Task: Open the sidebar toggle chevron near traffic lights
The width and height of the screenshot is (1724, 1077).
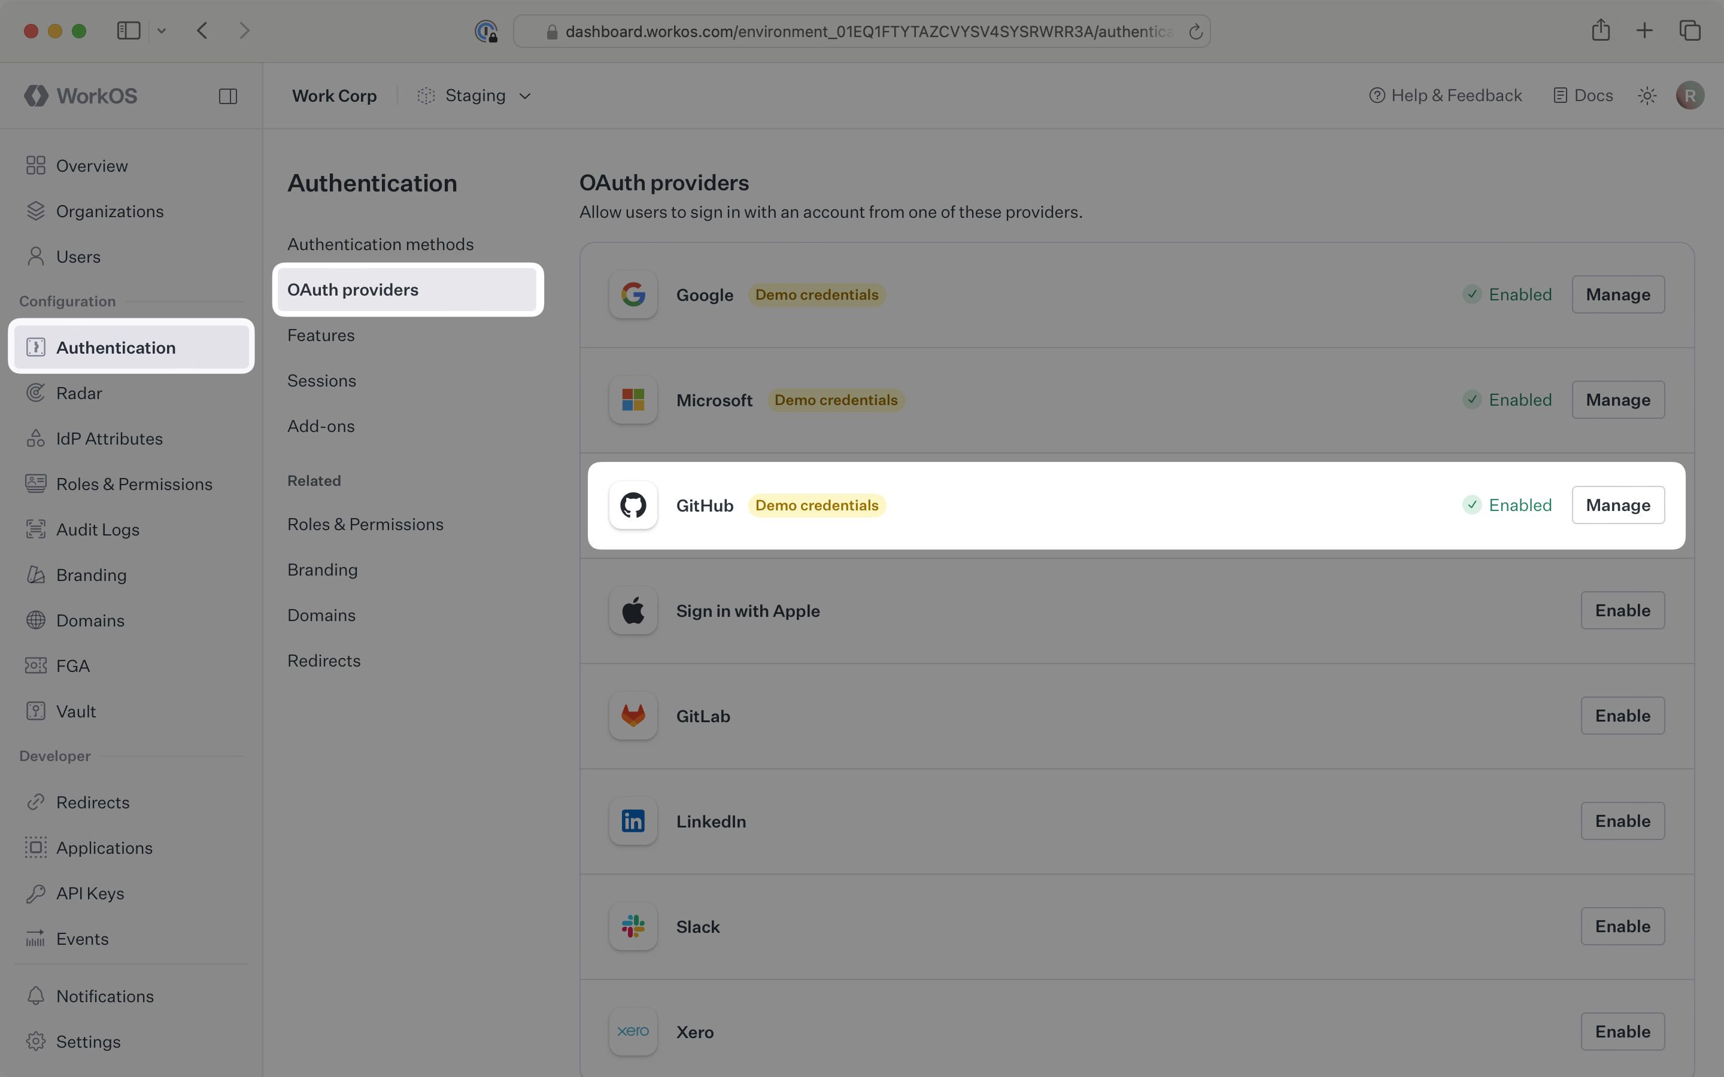Action: tap(162, 31)
